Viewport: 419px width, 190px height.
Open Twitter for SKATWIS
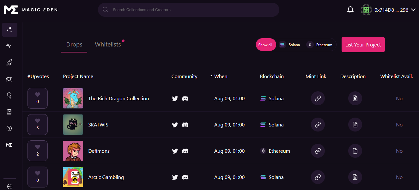coord(175,125)
